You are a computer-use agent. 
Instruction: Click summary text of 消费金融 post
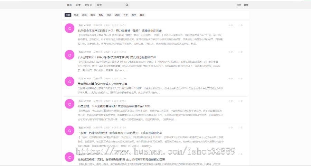[x=150, y=115]
